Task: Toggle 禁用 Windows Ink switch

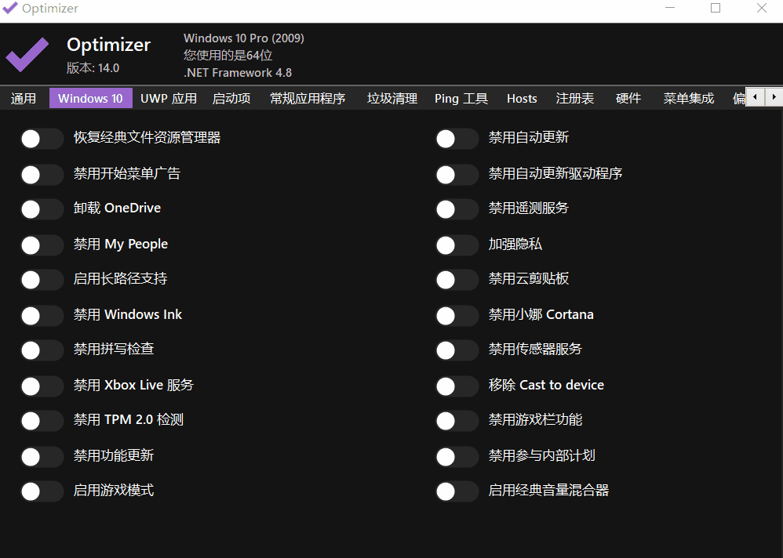Action: [42, 315]
